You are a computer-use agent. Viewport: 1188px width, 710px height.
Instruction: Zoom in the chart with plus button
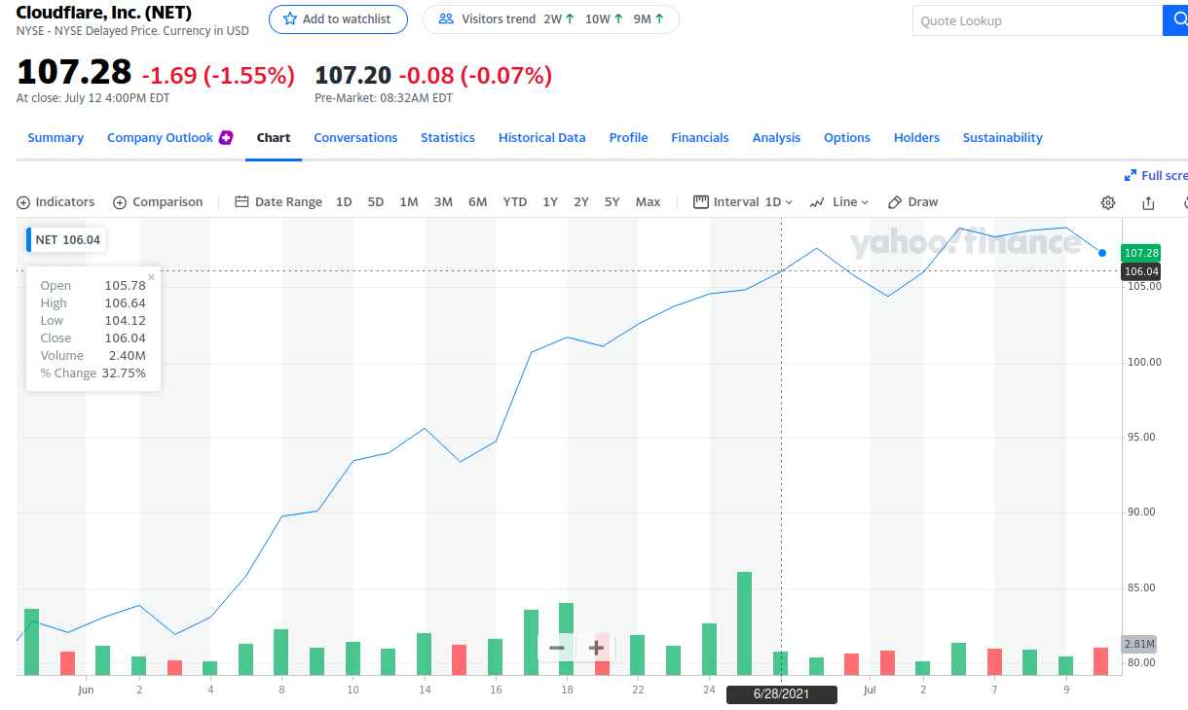coord(596,647)
